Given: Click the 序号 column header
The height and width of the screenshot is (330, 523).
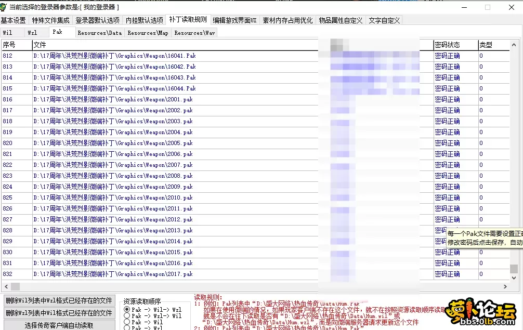Looking at the screenshot, I should (x=17, y=45).
